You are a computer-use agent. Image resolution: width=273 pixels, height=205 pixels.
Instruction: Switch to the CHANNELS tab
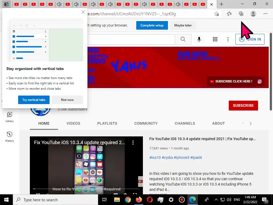coord(185,123)
